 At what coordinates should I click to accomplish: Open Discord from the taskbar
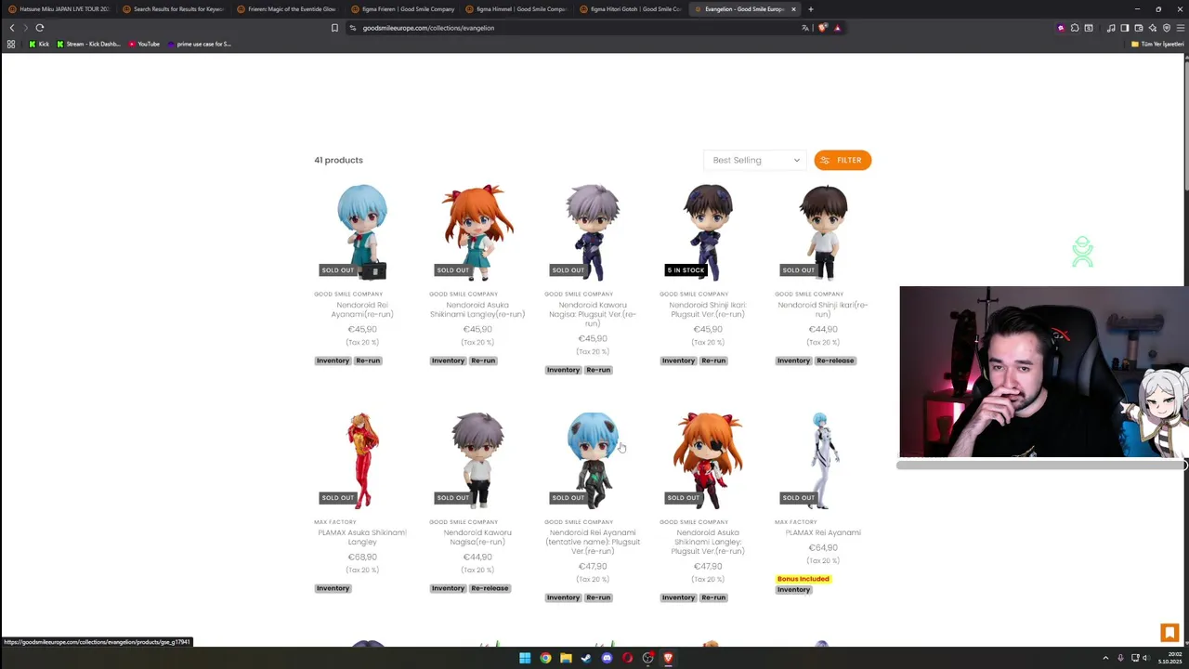pos(607,658)
